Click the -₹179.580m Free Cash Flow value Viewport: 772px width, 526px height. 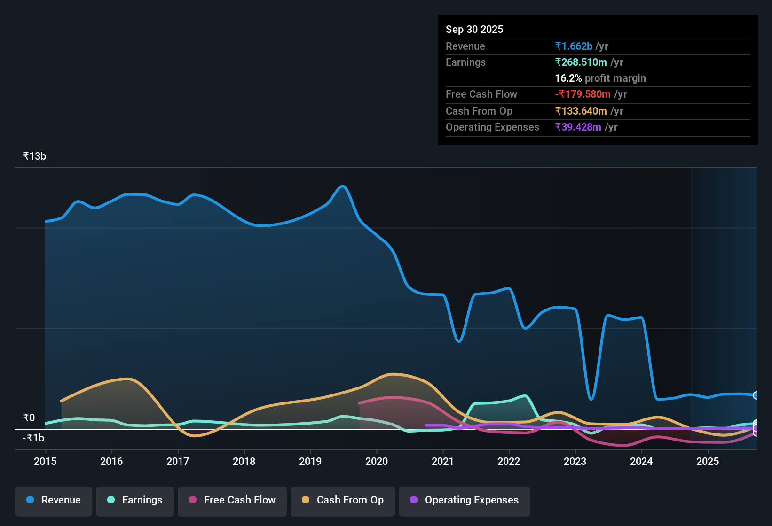[583, 94]
